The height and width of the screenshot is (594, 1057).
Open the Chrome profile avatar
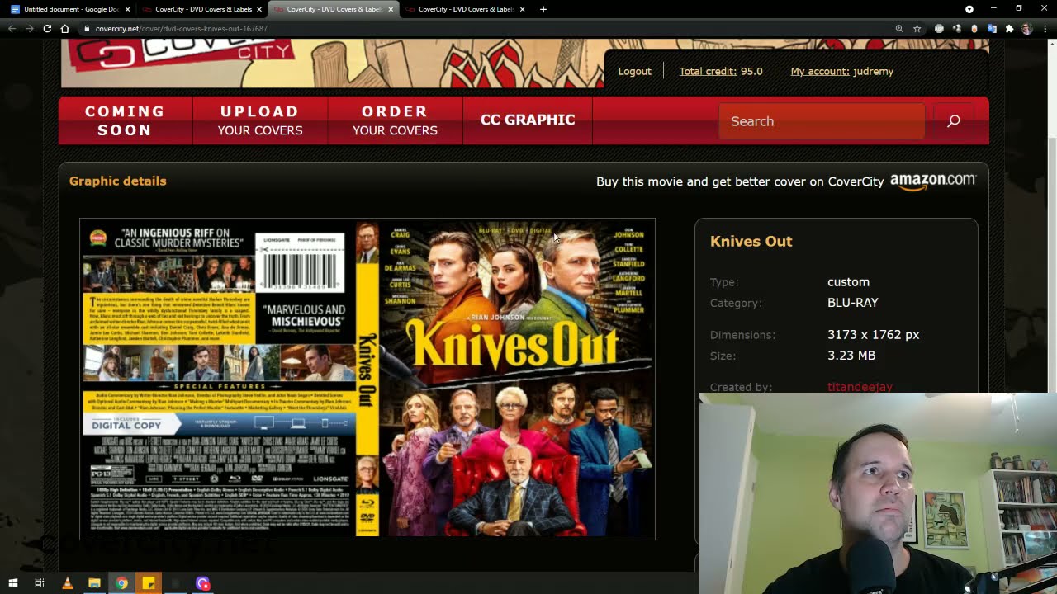[1026, 28]
